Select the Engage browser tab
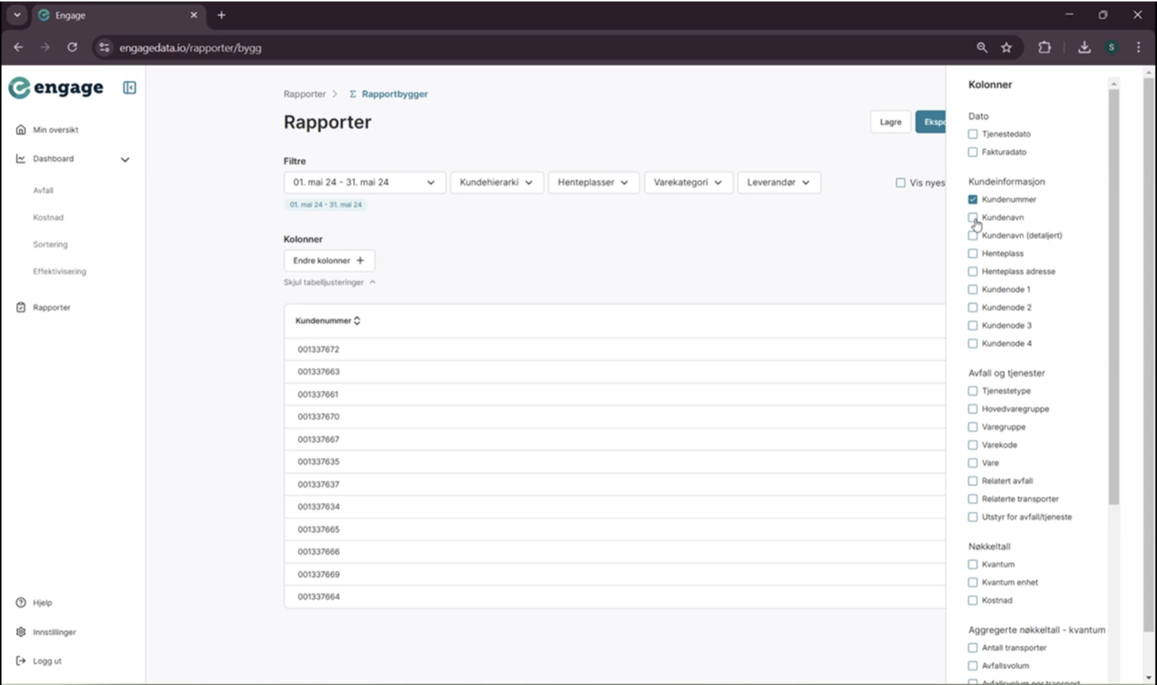Viewport: 1157px width, 685px height. tap(119, 15)
